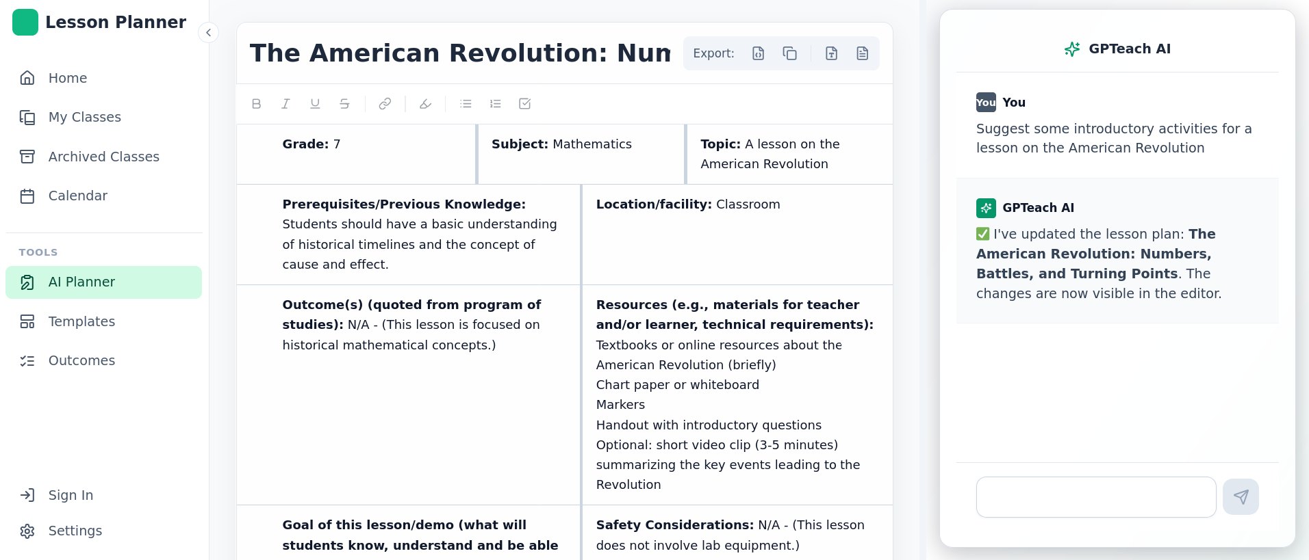This screenshot has height=560, width=1309.
Task: Click the Home house icon
Action: tap(27, 78)
